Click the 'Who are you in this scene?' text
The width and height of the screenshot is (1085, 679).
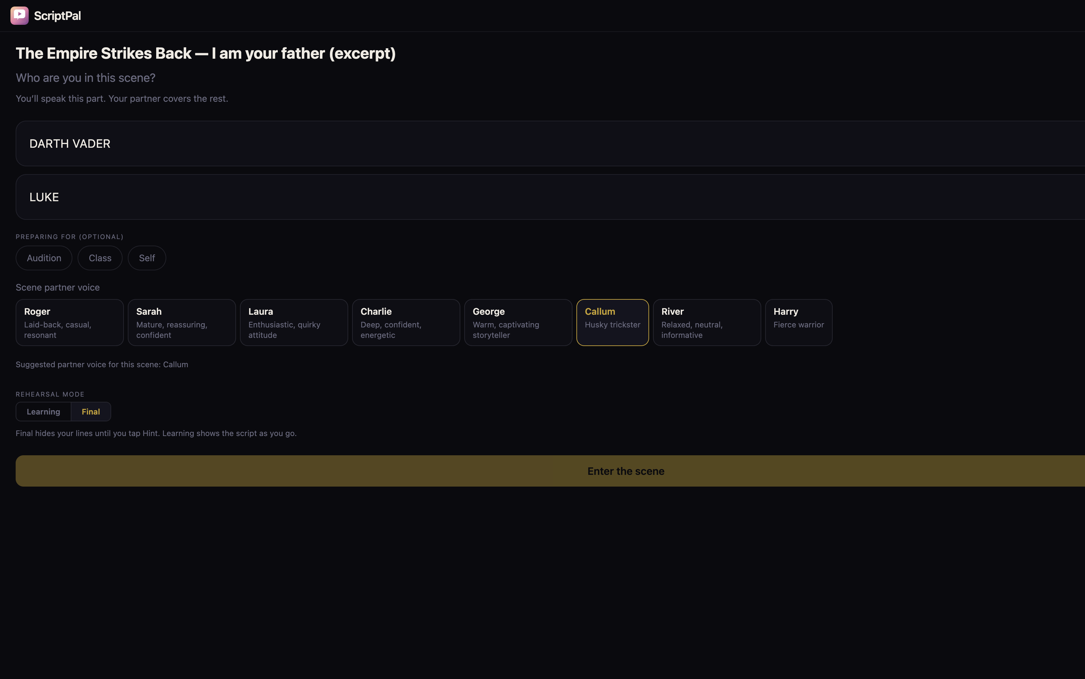tap(86, 78)
